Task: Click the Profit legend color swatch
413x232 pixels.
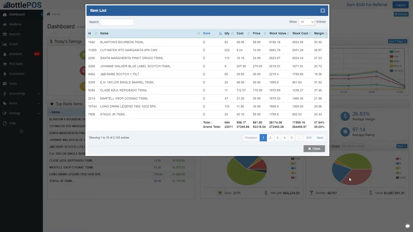Action: coord(391,52)
